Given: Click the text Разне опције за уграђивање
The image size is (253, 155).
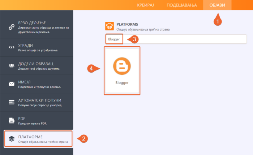Looking at the screenshot, I should [x=38, y=50].
